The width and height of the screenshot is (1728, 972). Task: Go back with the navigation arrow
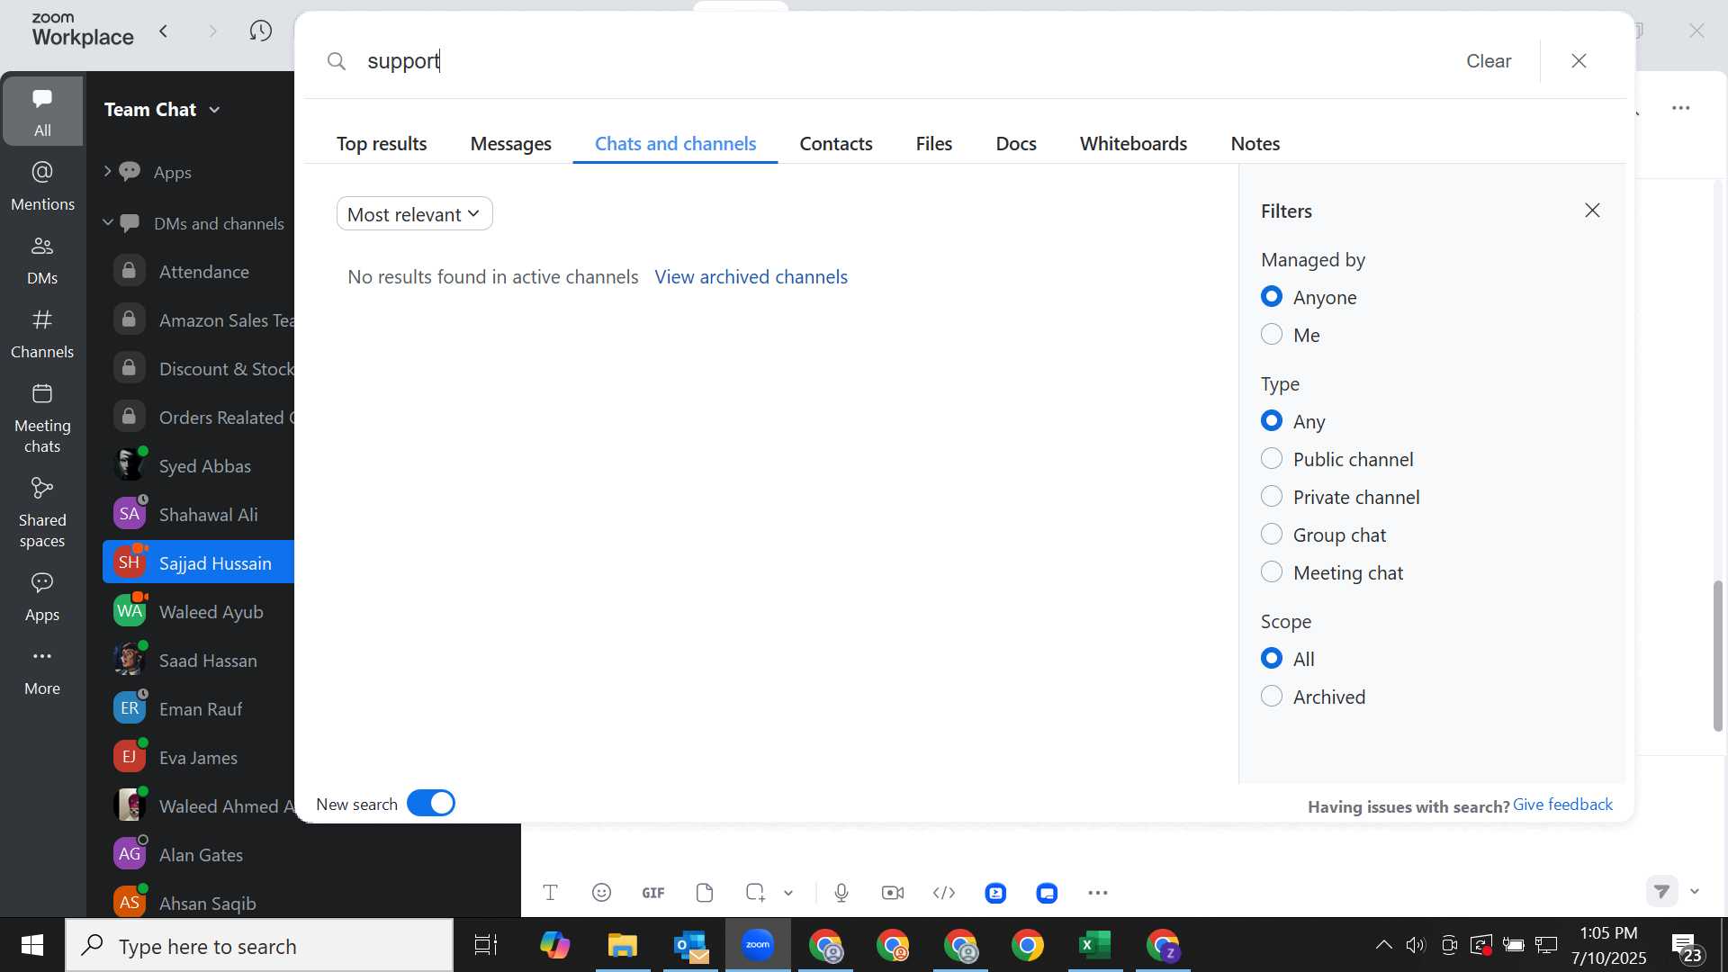tap(164, 31)
